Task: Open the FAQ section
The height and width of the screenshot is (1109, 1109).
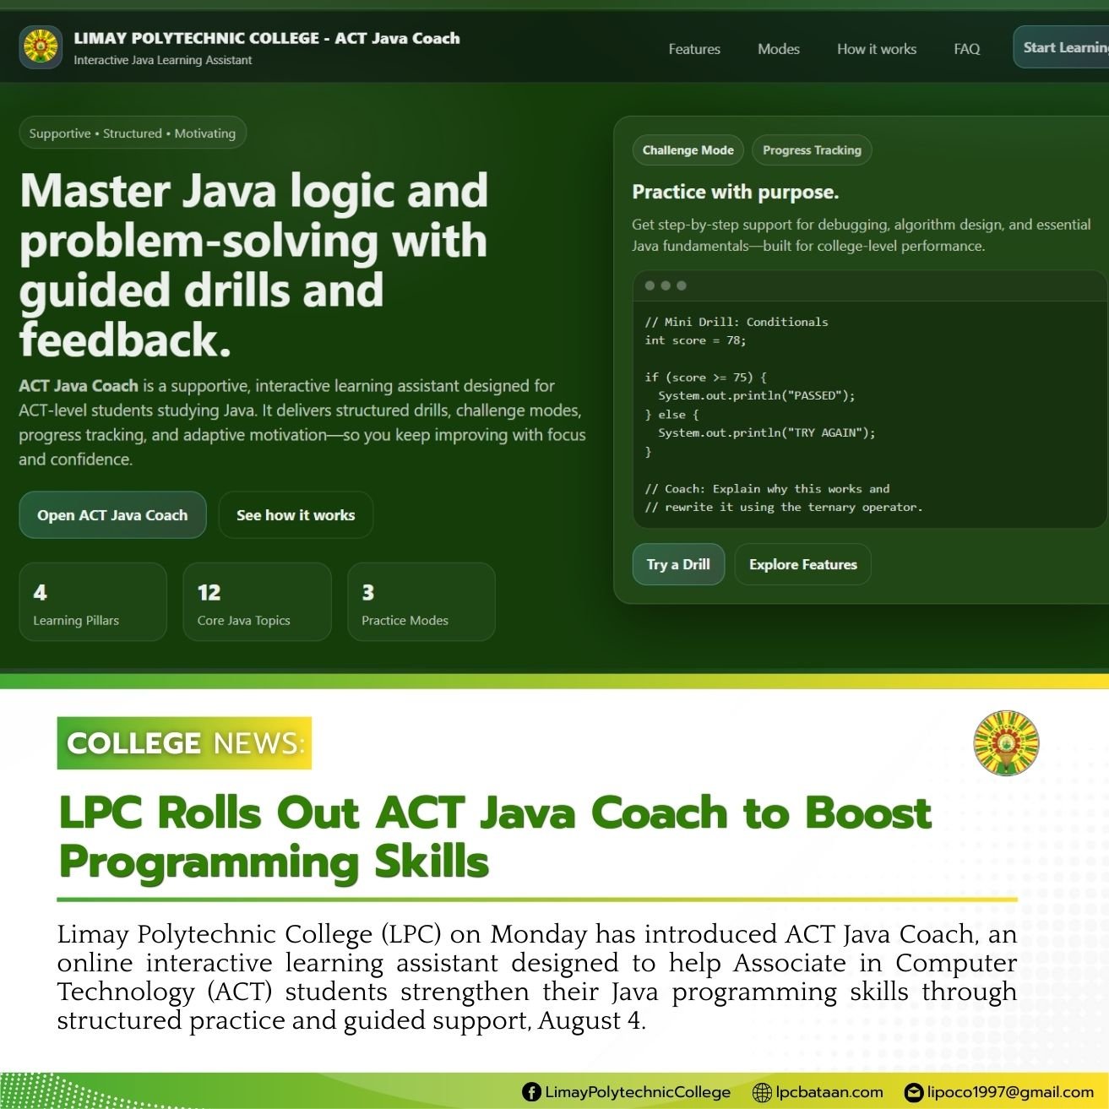Action: [966, 49]
